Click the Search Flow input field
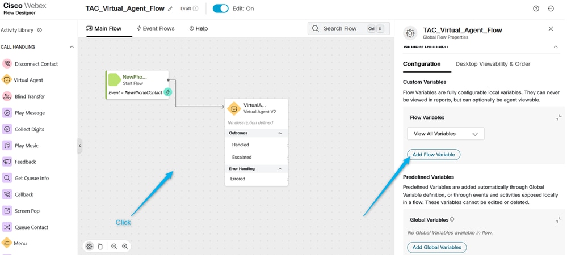 pyautogui.click(x=348, y=28)
